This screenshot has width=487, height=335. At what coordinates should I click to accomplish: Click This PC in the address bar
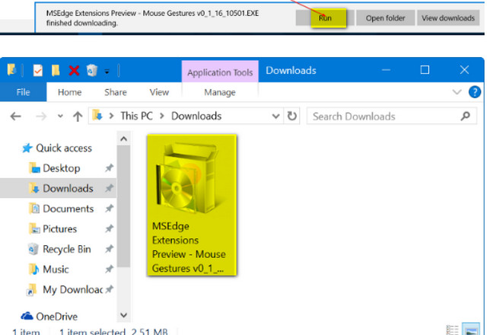[x=136, y=116]
